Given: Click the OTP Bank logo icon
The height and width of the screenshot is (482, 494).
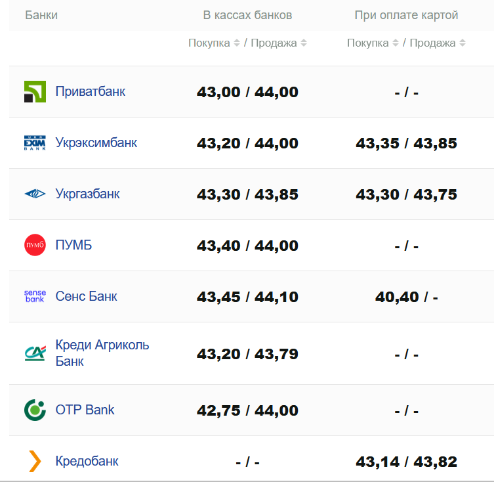Looking at the screenshot, I should click(x=35, y=410).
